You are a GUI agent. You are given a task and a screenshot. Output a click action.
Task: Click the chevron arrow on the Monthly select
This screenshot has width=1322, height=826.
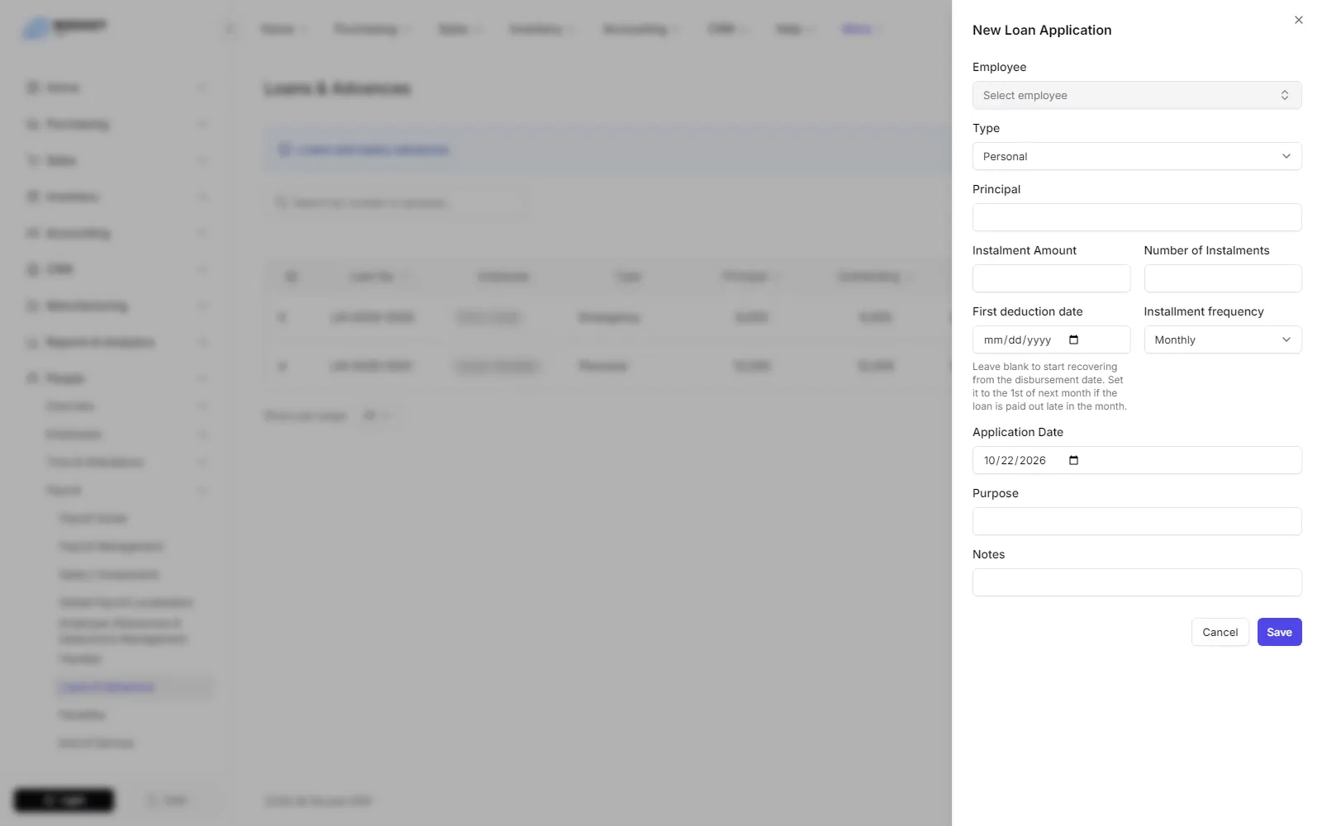(x=1286, y=339)
